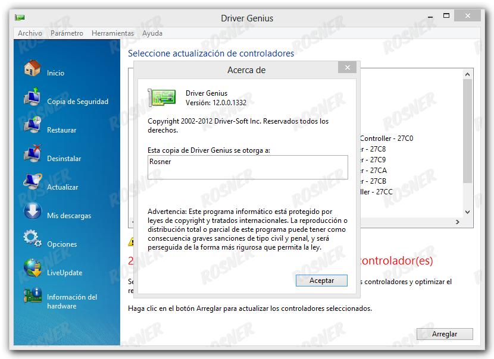Viewport: 494px width, 359px height.
Task: Open the Opciones gears icon
Action: click(x=33, y=239)
